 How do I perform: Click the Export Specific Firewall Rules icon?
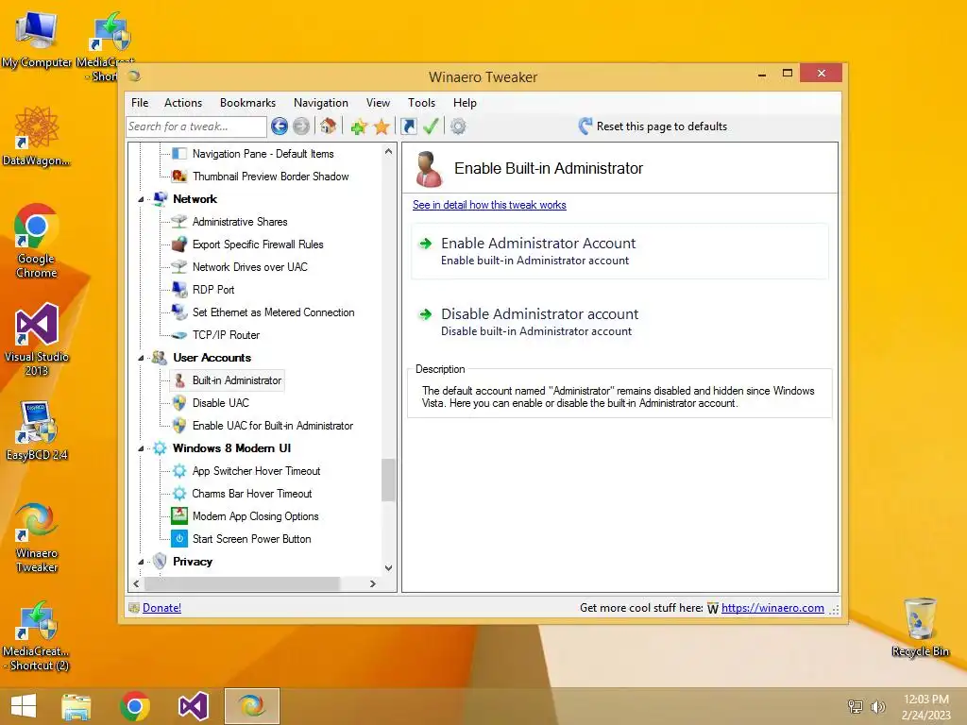click(178, 244)
